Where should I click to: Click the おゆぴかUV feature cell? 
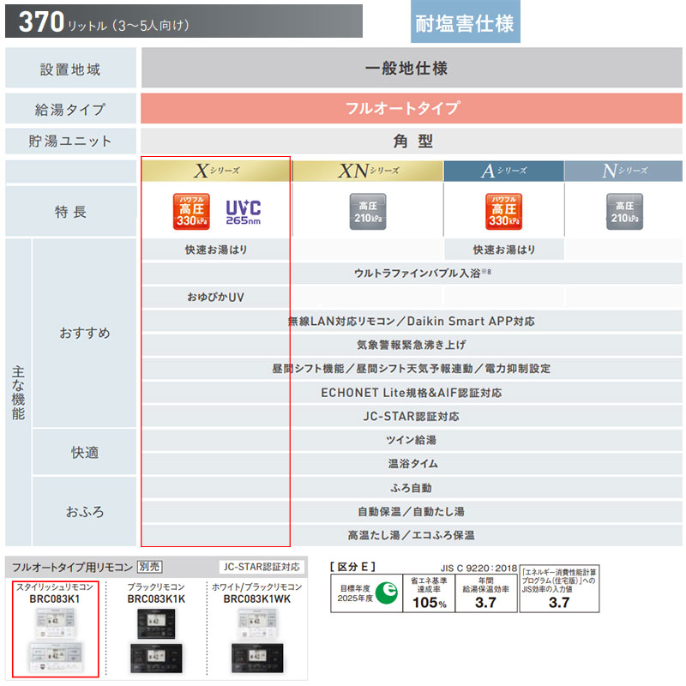pos(216,297)
